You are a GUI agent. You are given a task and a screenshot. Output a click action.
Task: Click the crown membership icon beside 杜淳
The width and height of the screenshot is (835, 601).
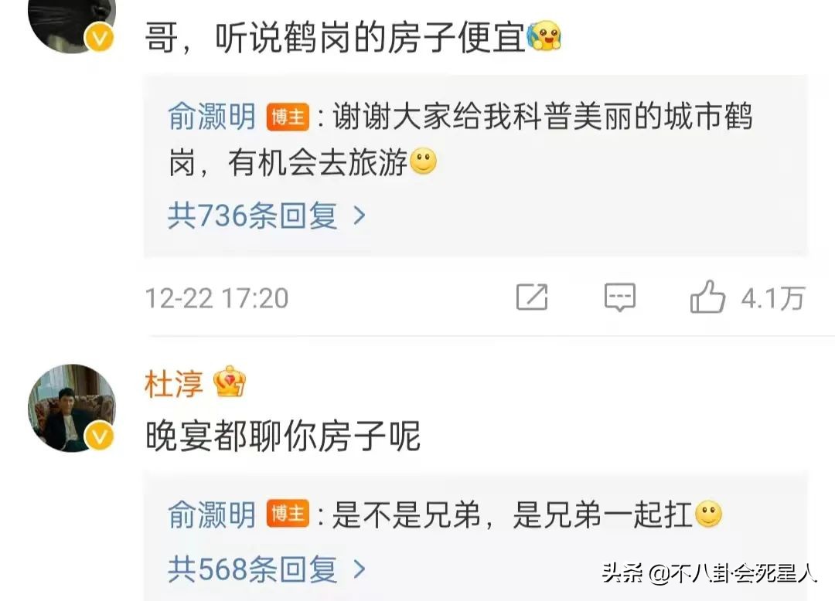tap(230, 382)
